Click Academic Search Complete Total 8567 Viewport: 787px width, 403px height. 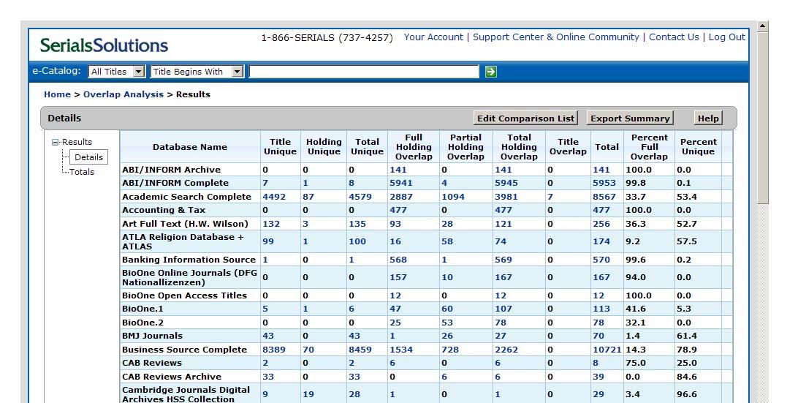click(604, 197)
